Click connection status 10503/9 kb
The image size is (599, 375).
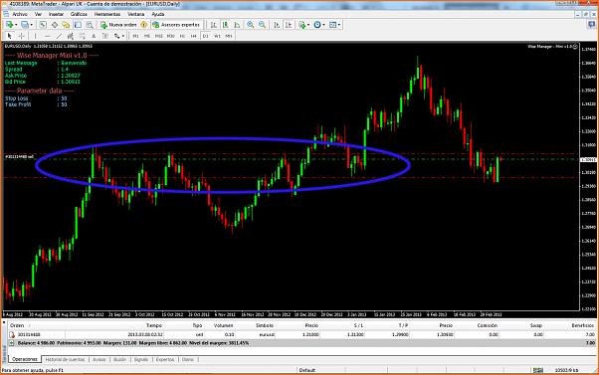[x=567, y=370]
